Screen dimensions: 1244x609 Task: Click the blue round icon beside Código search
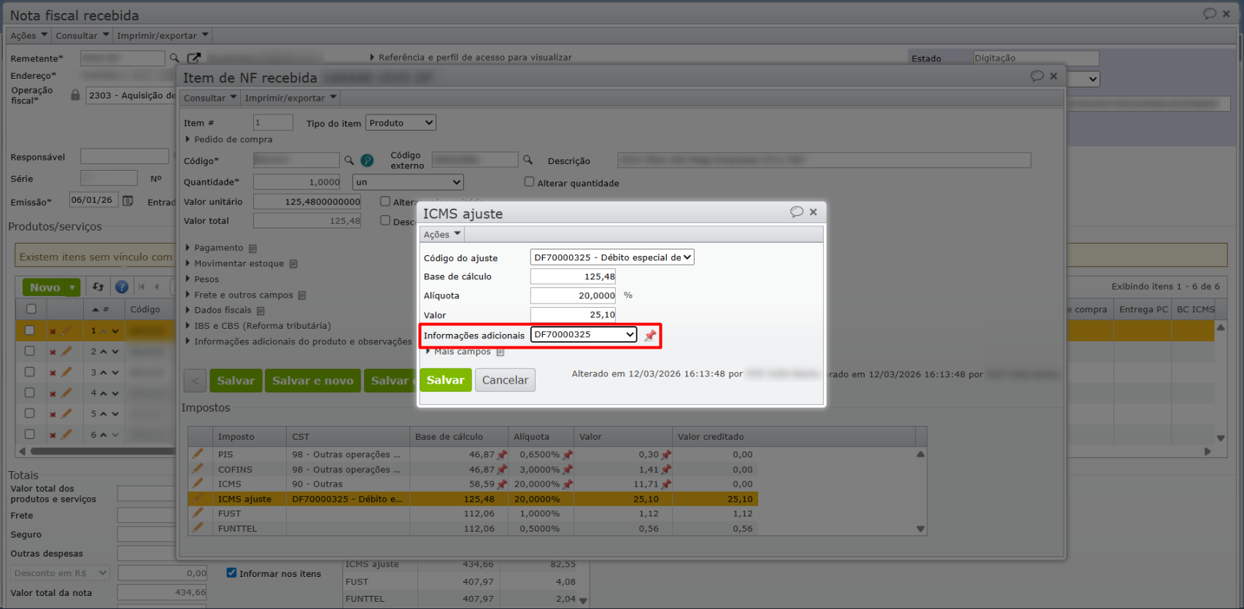[x=367, y=160]
